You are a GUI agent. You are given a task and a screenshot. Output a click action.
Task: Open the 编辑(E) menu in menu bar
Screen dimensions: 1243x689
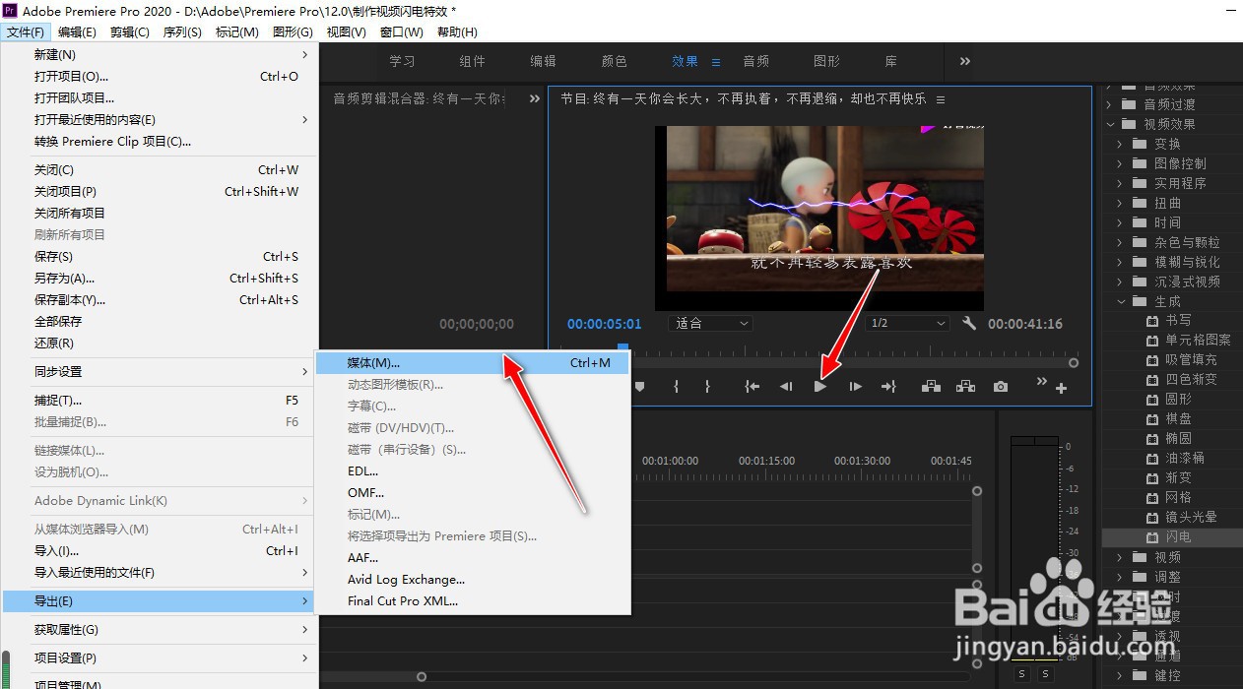pos(77,32)
